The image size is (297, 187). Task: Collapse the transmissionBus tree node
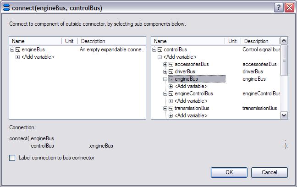click(165, 108)
